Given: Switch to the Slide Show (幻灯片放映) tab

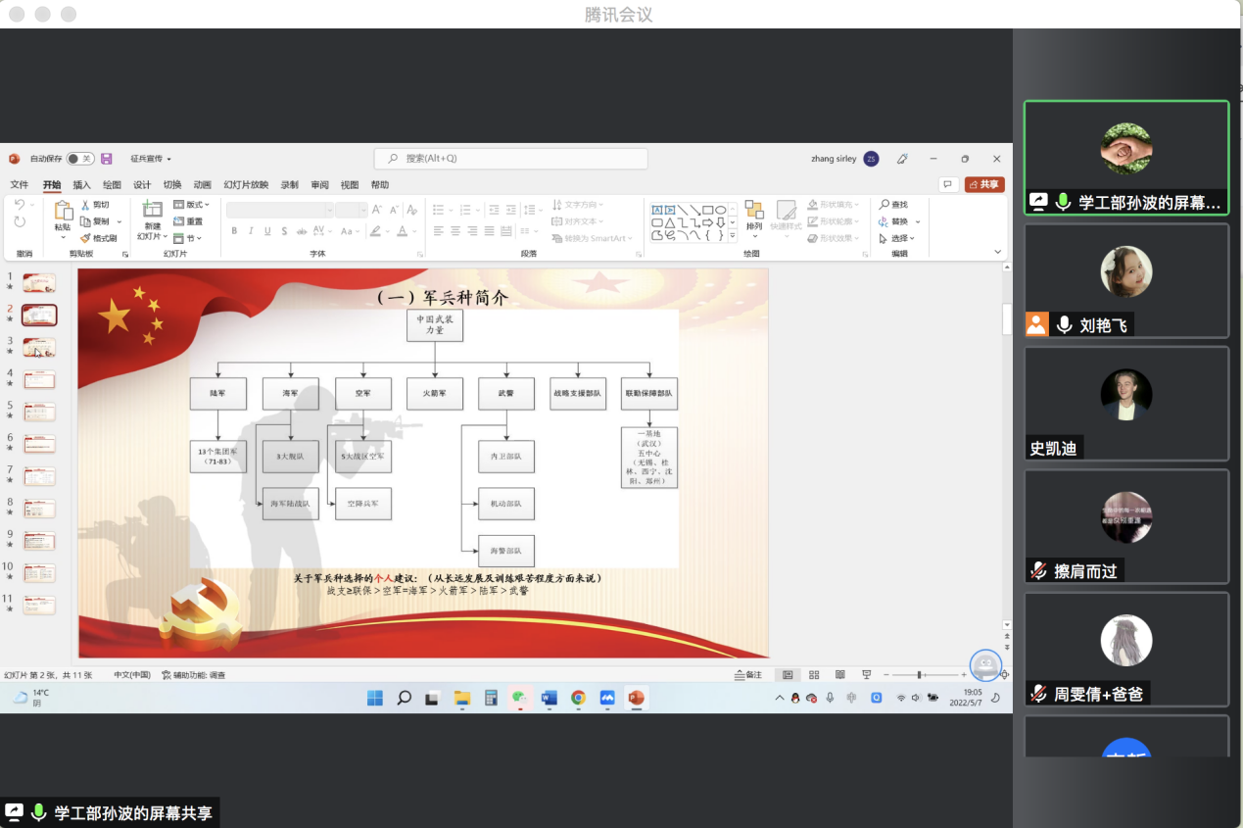Looking at the screenshot, I should point(246,184).
